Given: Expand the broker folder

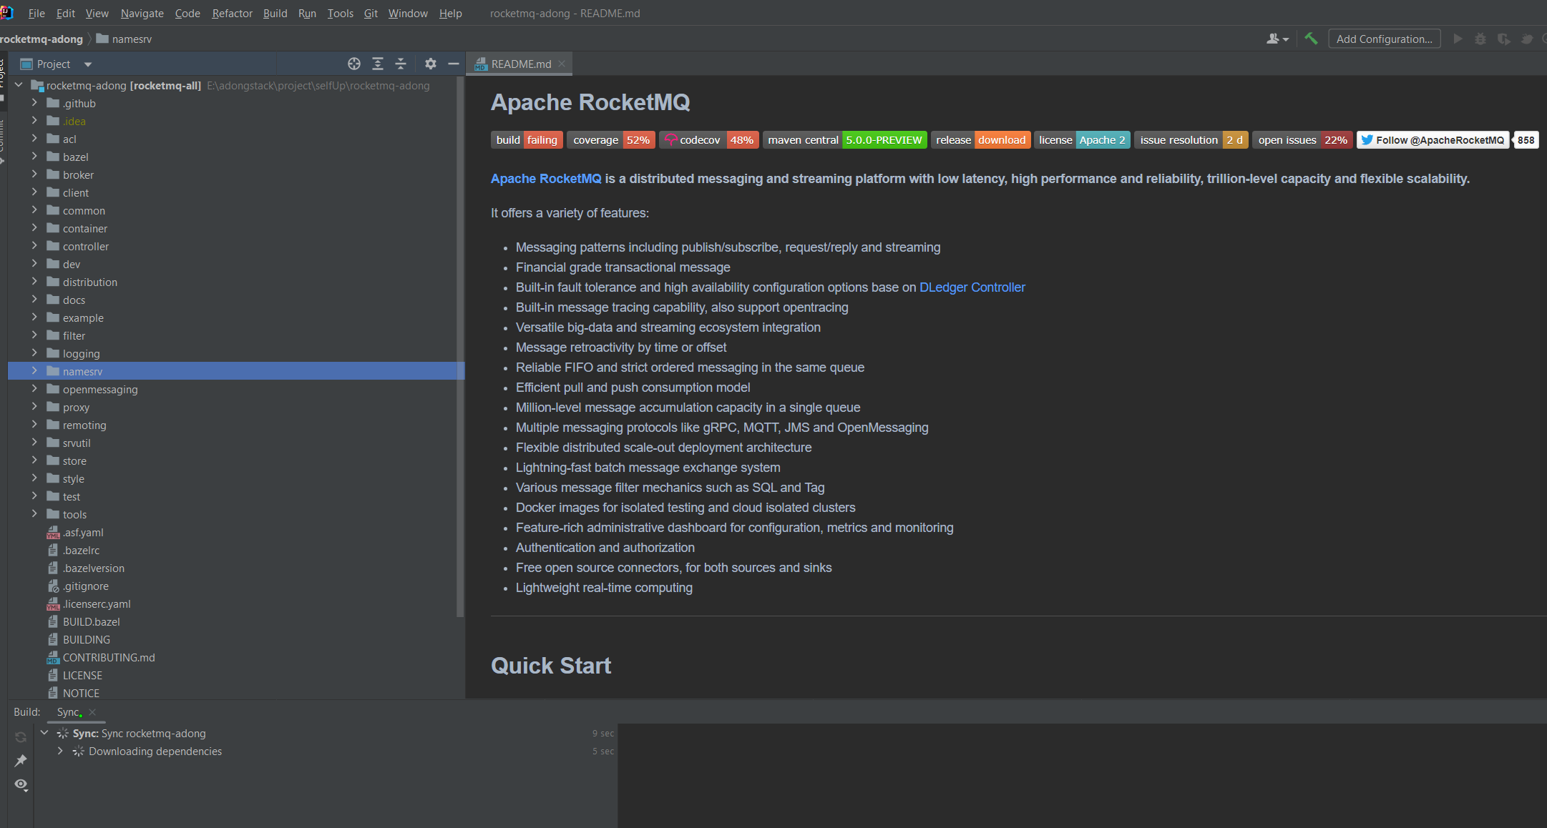Looking at the screenshot, I should (x=34, y=174).
